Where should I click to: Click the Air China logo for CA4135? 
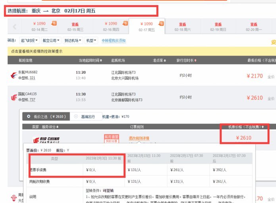14,97
